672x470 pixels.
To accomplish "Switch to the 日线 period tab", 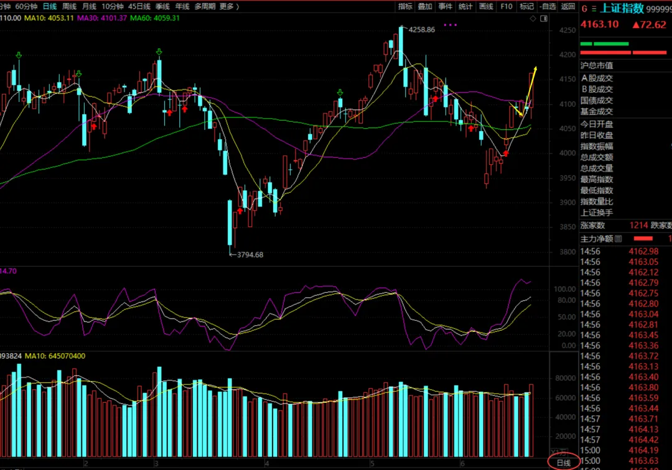I will click(x=50, y=6).
